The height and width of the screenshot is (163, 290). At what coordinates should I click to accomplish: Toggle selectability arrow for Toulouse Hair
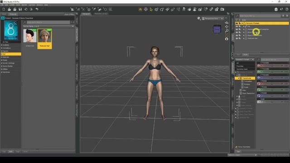coord(240,38)
